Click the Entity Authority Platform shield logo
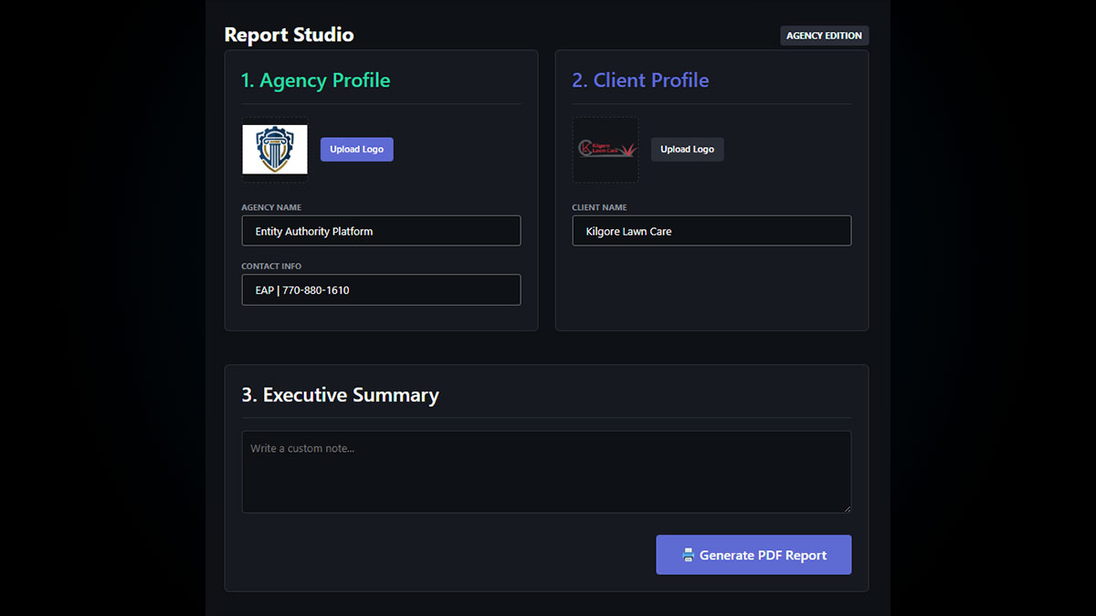This screenshot has height=616, width=1096. tap(275, 150)
